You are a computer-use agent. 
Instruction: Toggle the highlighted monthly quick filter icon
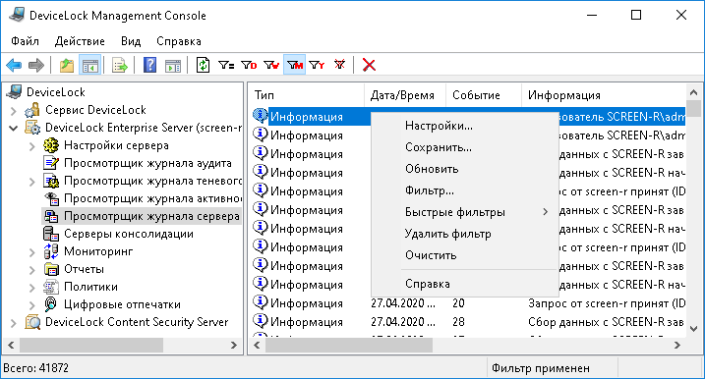295,65
